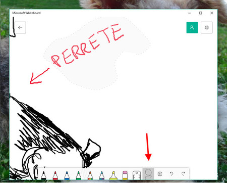Open the green sign-in account button
This screenshot has height=183, width=227.
pyautogui.click(x=192, y=27)
